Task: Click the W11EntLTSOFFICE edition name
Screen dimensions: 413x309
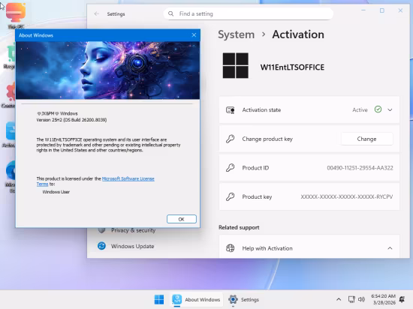Action: [292, 67]
